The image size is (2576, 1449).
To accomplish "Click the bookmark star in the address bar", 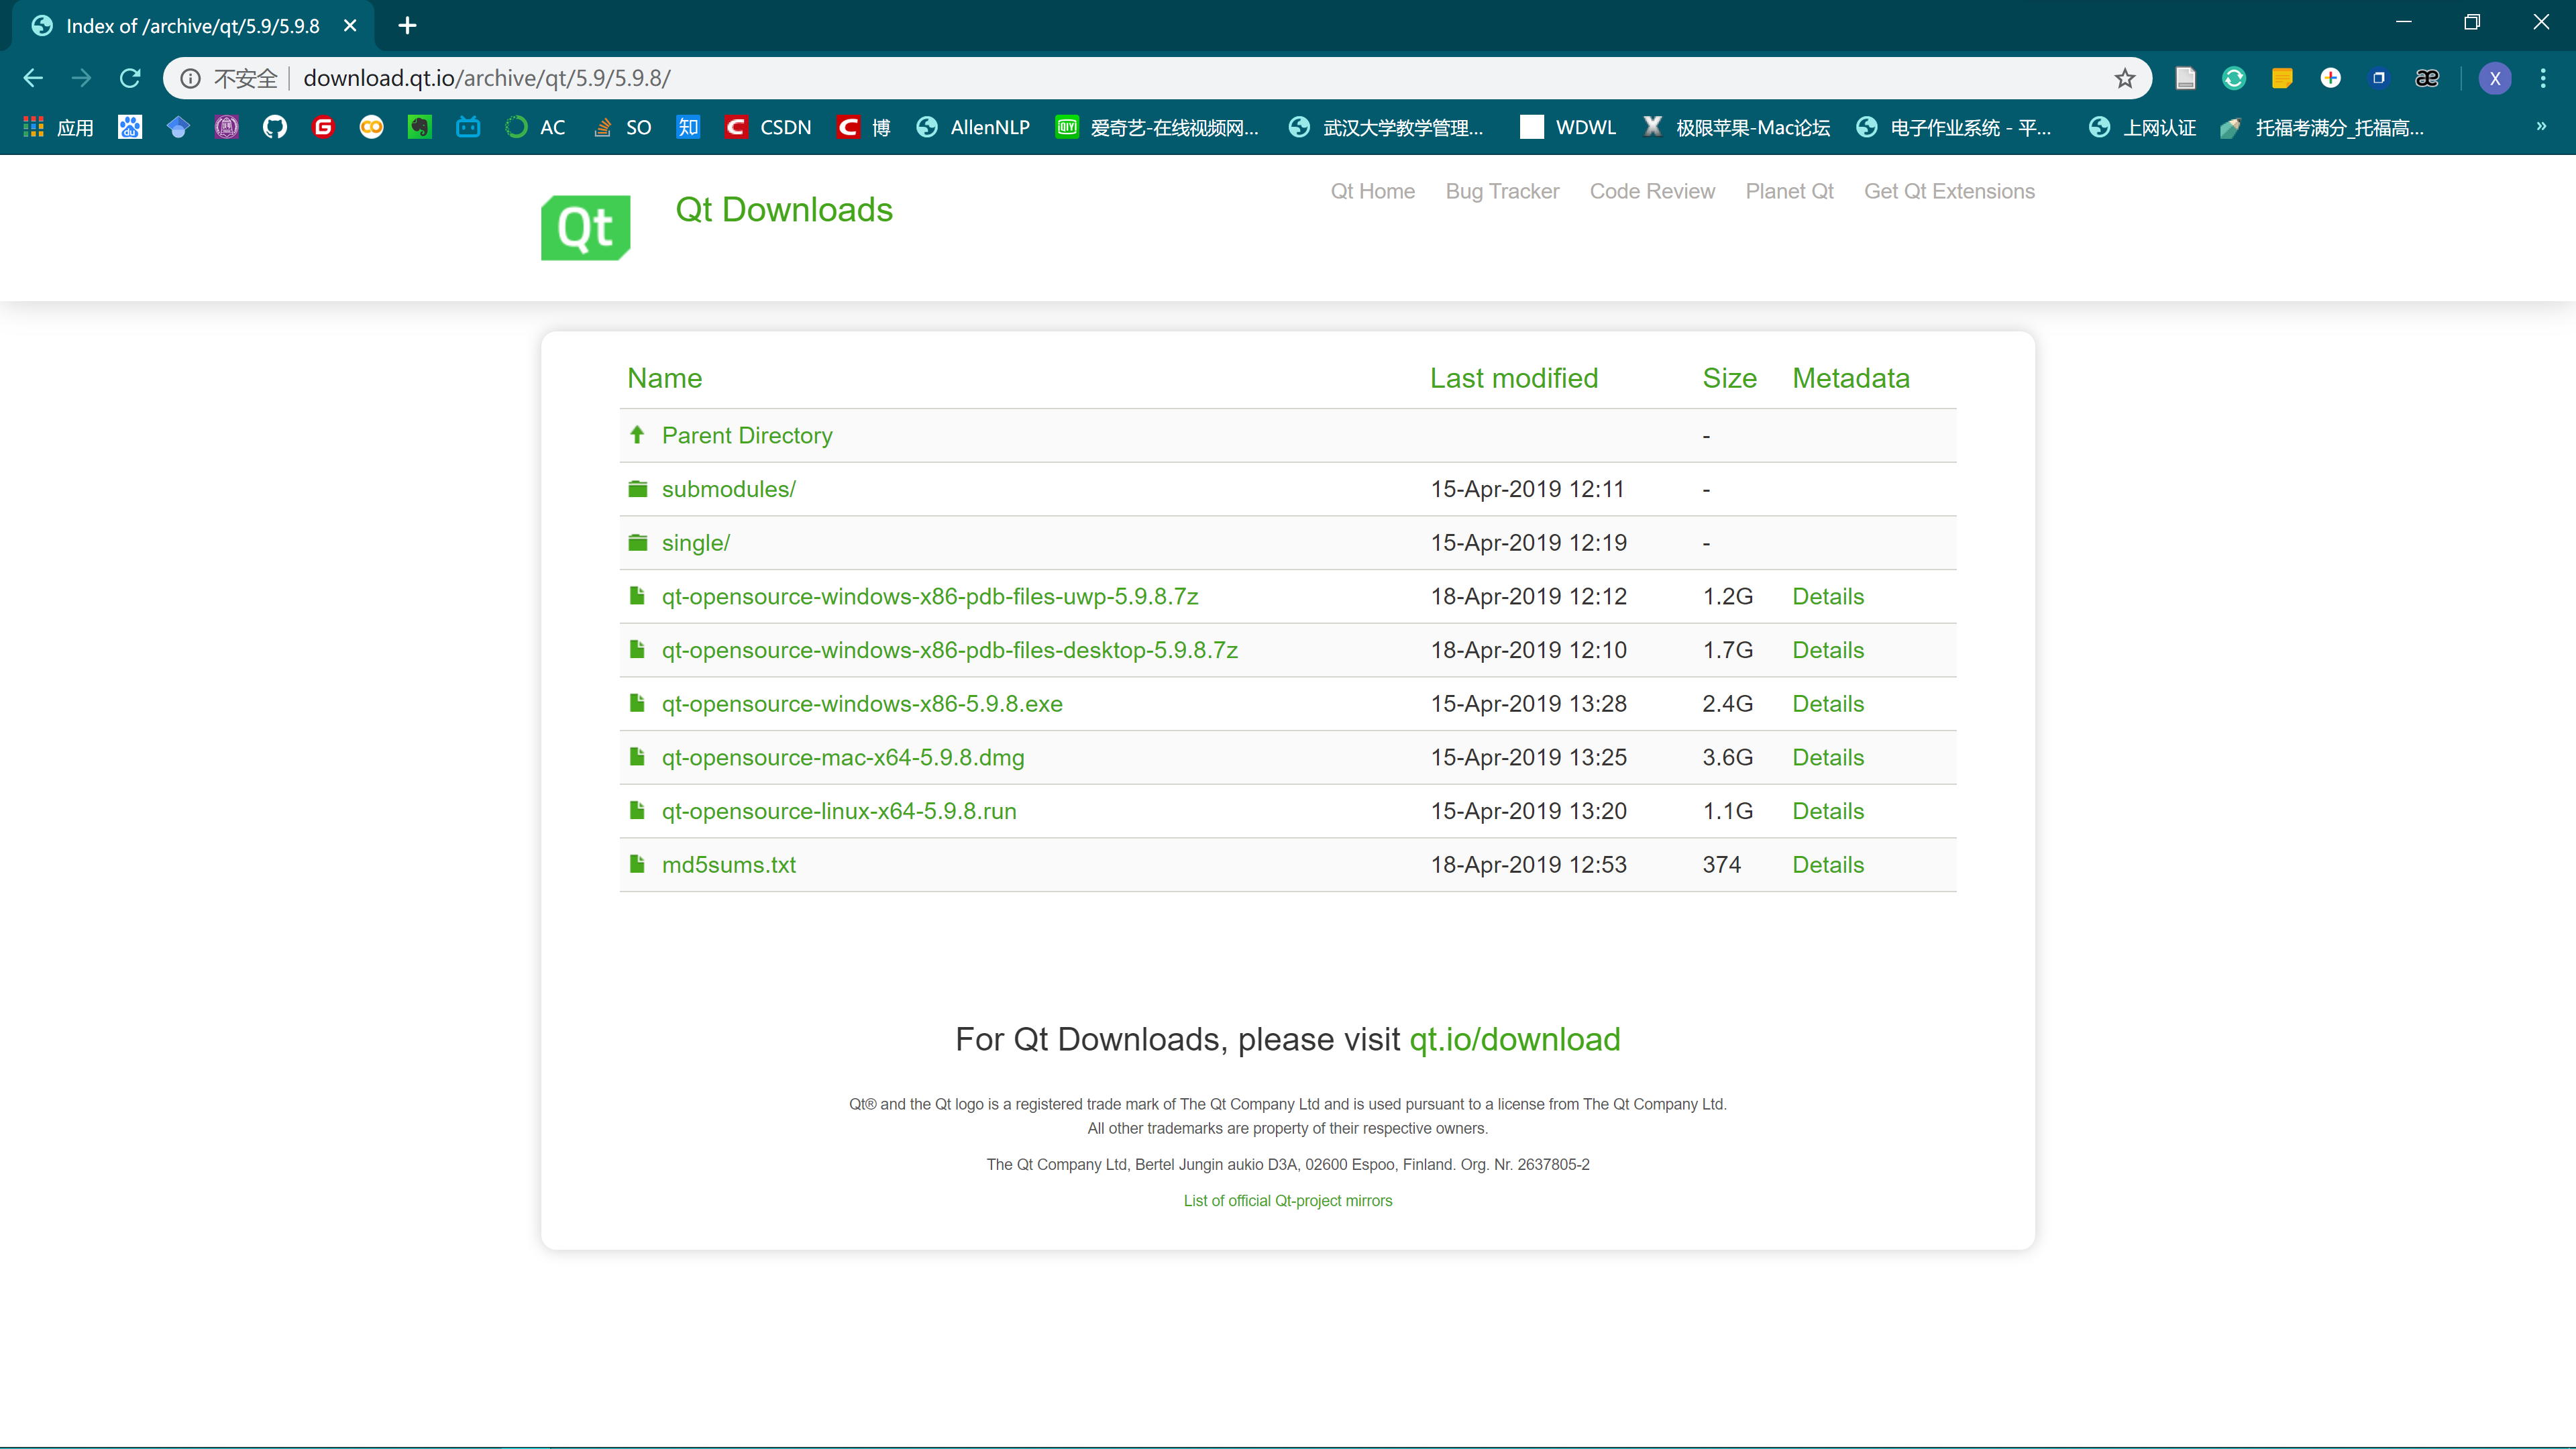I will coord(2124,78).
